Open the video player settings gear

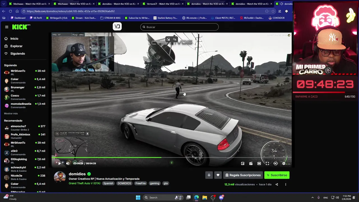click(x=284, y=164)
